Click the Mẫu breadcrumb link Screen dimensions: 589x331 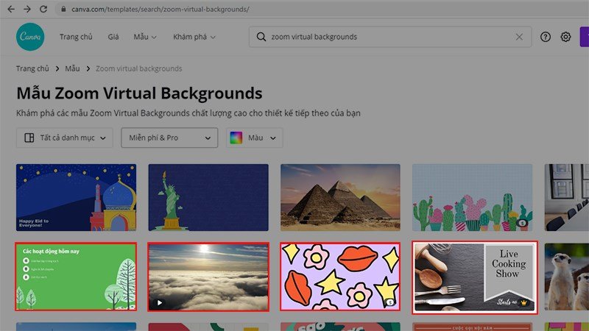tap(72, 68)
